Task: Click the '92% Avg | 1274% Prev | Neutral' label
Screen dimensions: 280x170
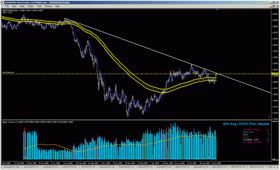Action: pos(246,124)
